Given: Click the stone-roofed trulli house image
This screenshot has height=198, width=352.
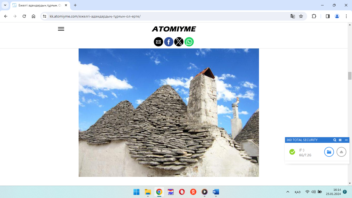Looking at the screenshot, I should 169,113.
